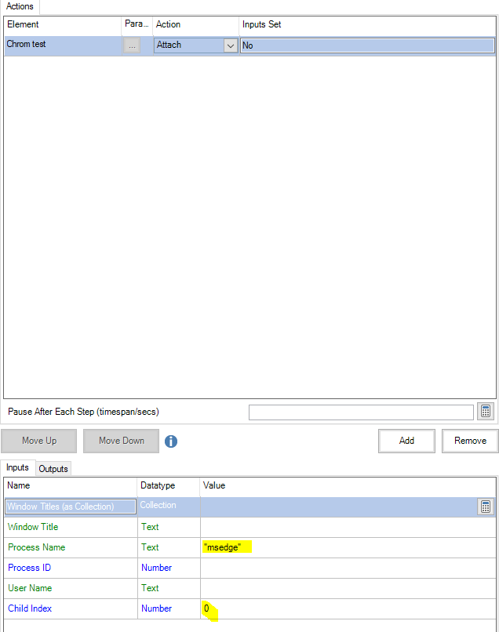Click the Inputs Set 'No' cell
This screenshot has height=632, width=499.
point(367,45)
